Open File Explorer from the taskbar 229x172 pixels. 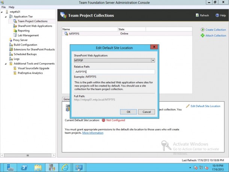pyautogui.click(x=38, y=167)
